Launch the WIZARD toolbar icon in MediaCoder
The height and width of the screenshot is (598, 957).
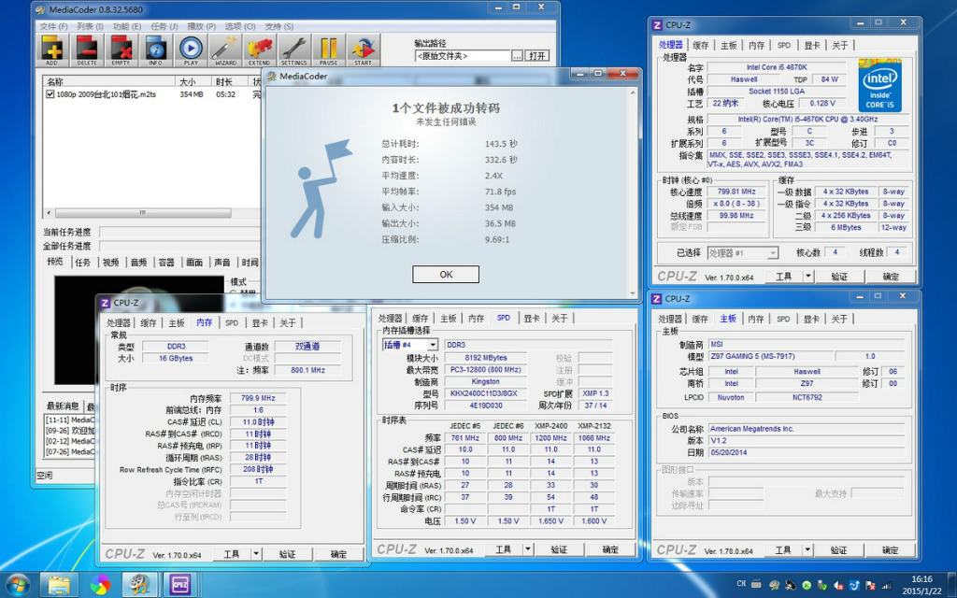tap(225, 50)
